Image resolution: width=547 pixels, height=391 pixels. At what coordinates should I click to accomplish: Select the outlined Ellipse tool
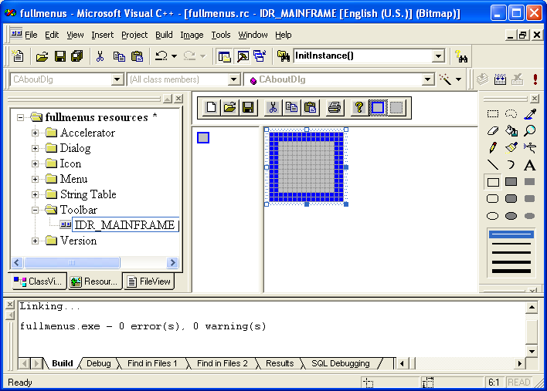tap(493, 216)
